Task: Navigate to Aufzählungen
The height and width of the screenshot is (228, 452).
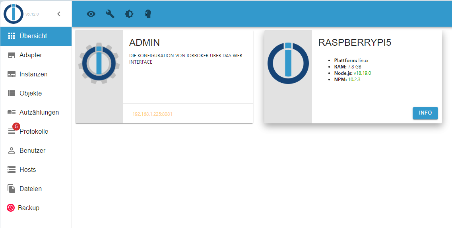Action: pos(36,112)
